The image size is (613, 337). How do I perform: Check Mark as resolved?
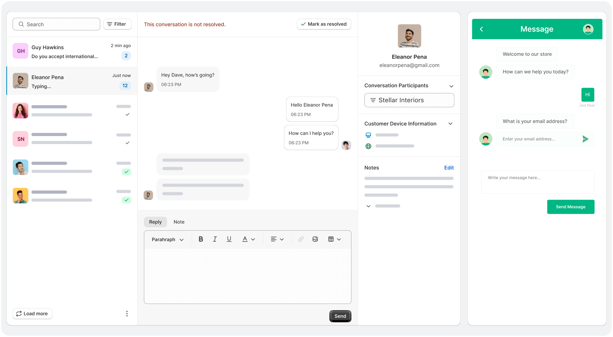click(324, 24)
